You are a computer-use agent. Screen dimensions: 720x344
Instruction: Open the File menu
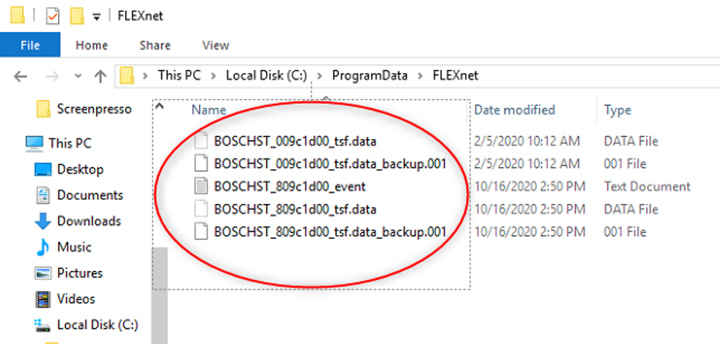coord(30,45)
